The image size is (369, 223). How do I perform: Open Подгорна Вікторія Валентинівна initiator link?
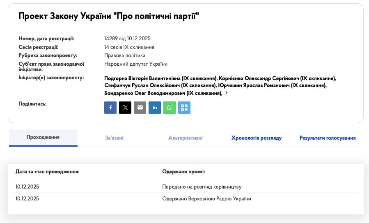[x=160, y=78]
